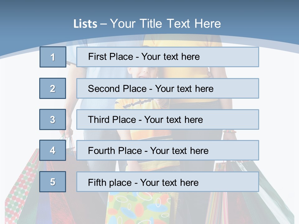Click the bold word Lists in title
299x224 pixels.
85,24
